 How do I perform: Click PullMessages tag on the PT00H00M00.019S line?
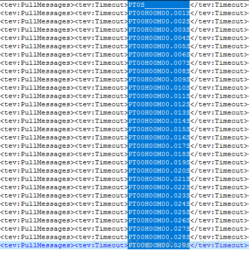(x=37, y=162)
